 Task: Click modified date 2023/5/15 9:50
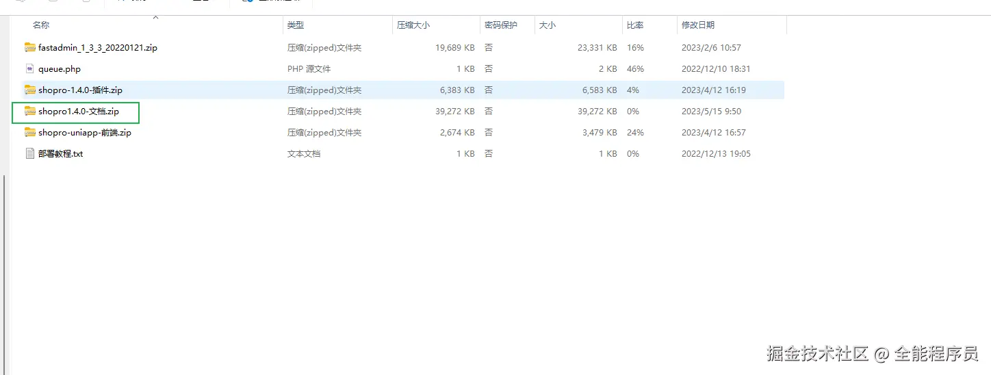click(711, 112)
